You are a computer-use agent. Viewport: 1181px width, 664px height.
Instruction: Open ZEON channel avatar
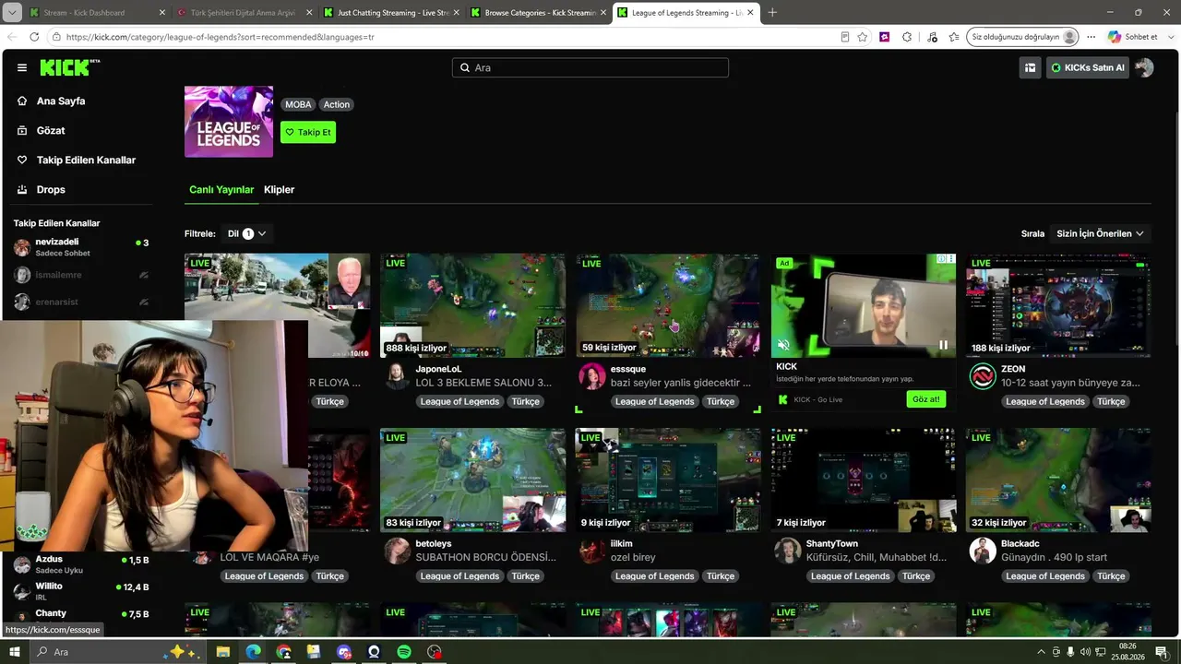tap(983, 375)
